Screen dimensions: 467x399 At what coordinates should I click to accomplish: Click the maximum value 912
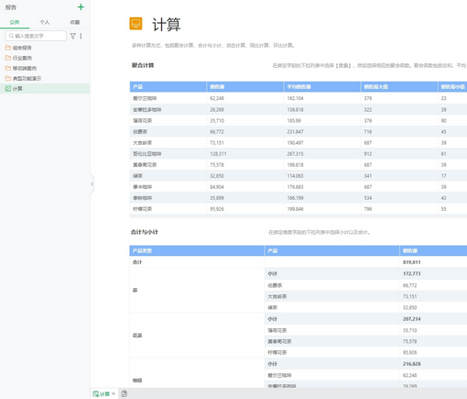pyautogui.click(x=368, y=154)
